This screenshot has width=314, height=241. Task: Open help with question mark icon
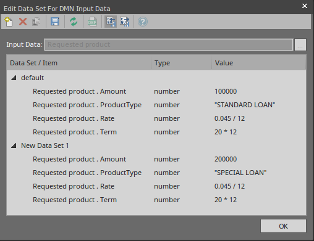tap(143, 22)
